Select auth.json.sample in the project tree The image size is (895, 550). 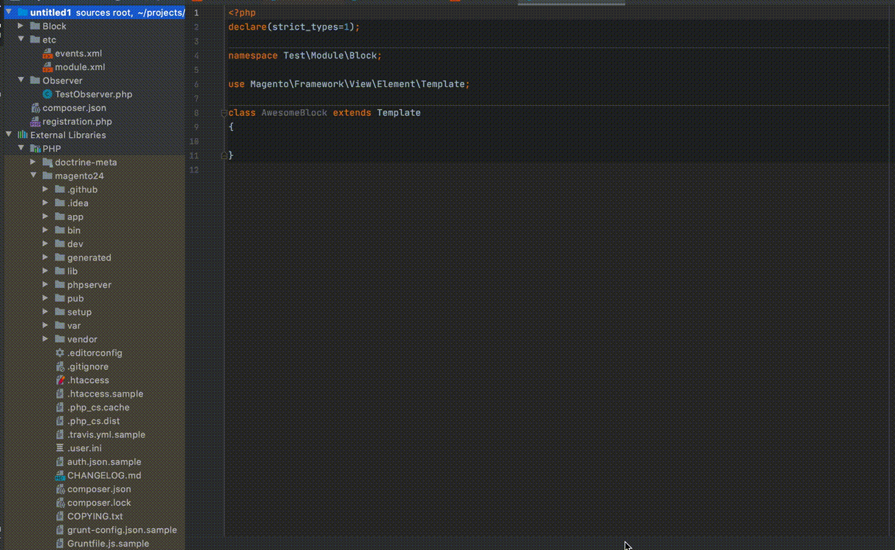coord(103,462)
